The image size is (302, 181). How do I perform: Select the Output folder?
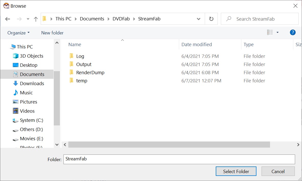84,64
